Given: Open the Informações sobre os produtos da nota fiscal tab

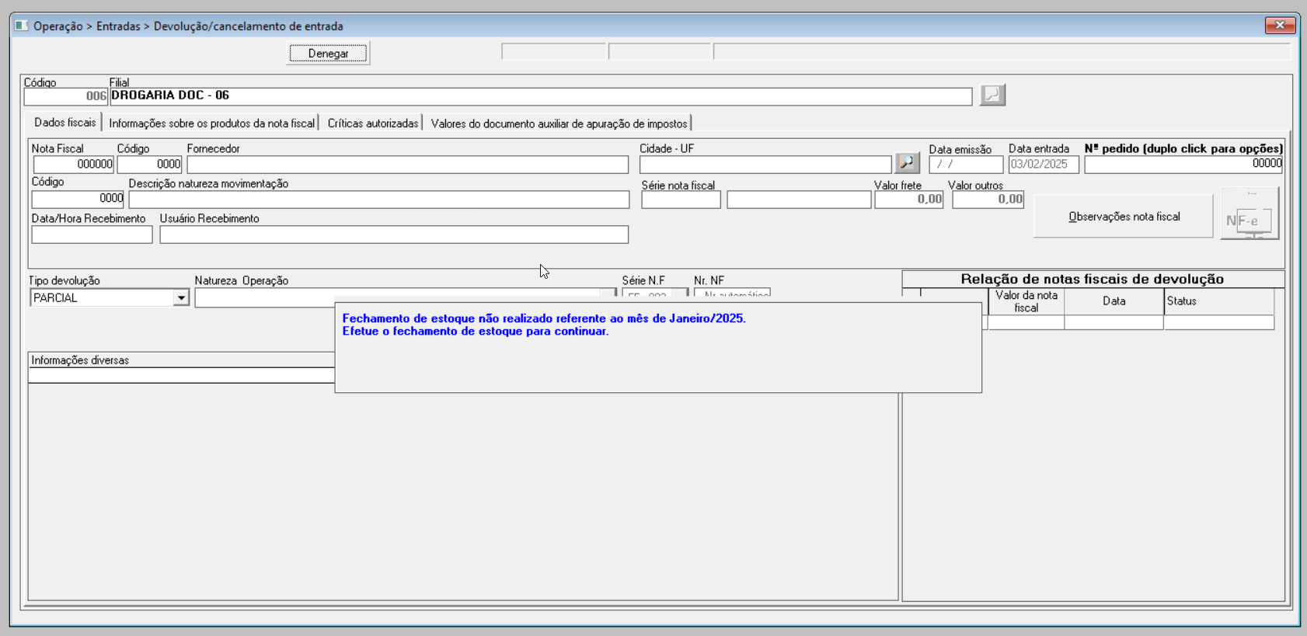Looking at the screenshot, I should (x=211, y=123).
